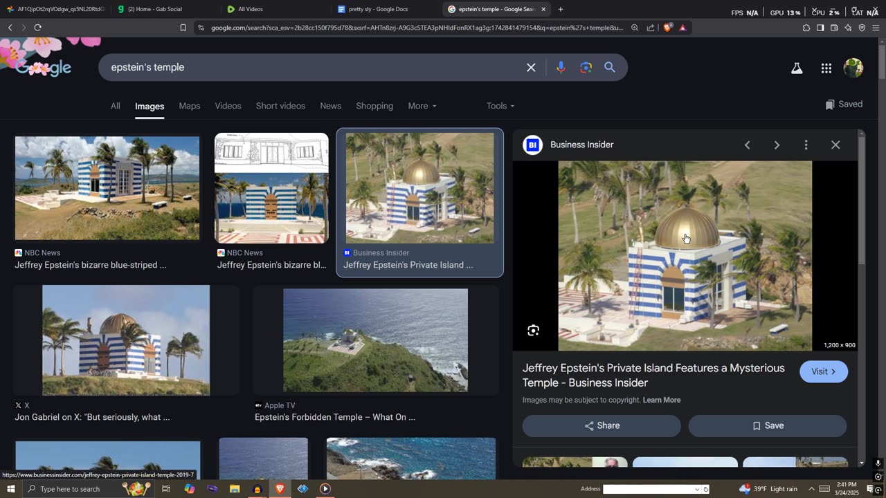Open NBC News temple sketch thumbnail
This screenshot has width=886, height=498.
point(271,188)
